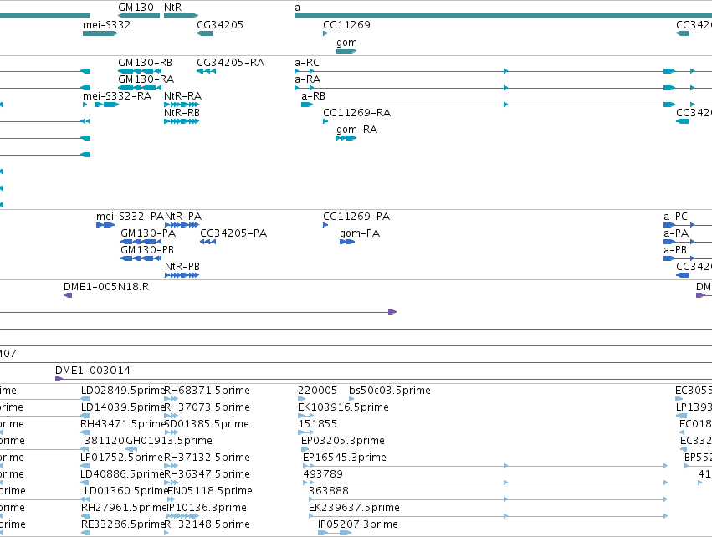The image size is (712, 537).
Task: Select the 151855 EST label
Action: 317,423
